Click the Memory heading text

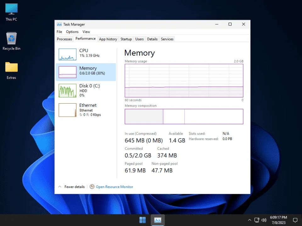click(x=139, y=53)
